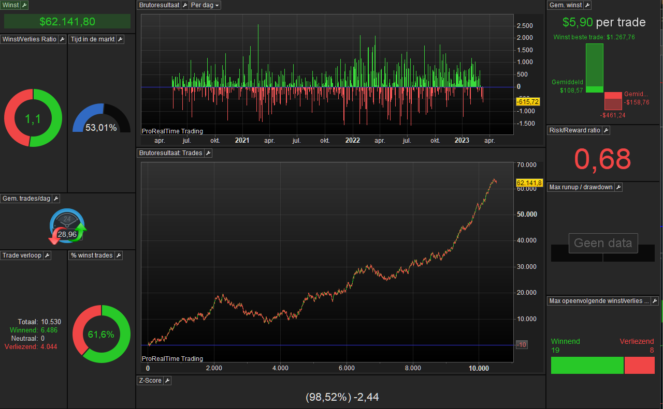The width and height of the screenshot is (663, 409).
Task: Click the yellow -615,72 price tag on daily chart
Action: tap(528, 102)
